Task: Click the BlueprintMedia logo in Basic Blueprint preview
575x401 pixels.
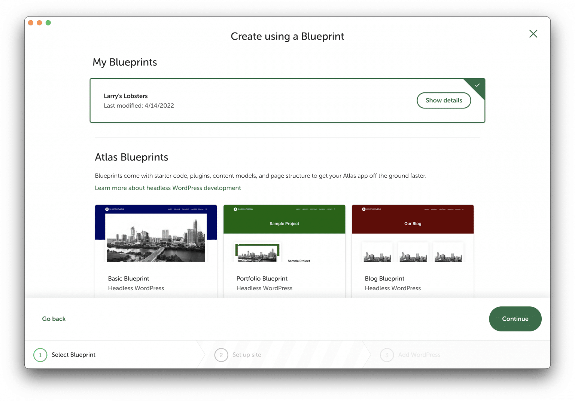Action: coord(115,209)
